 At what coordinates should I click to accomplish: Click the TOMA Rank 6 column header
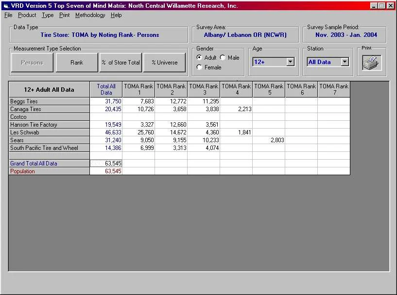(x=301, y=89)
